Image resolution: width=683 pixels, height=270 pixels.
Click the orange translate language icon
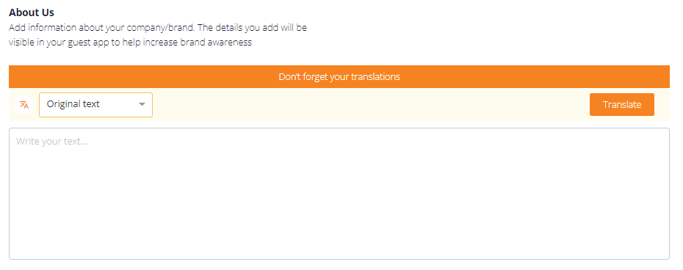(24, 104)
